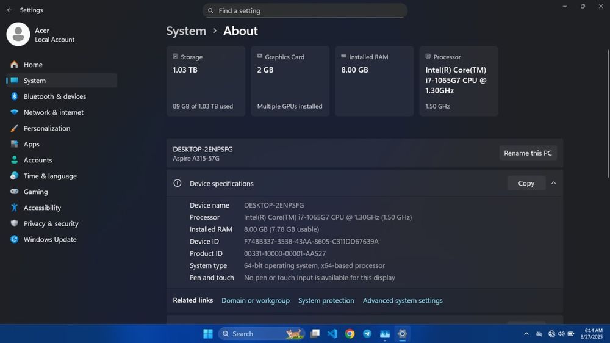Open the Graphics Card 2 GB card
This screenshot has height=343, width=610.
290,81
